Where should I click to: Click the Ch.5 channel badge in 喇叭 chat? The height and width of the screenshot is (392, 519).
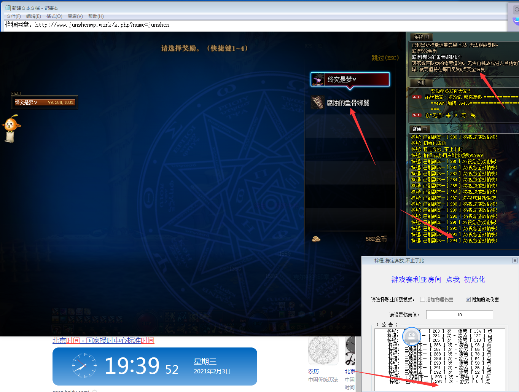[417, 97]
